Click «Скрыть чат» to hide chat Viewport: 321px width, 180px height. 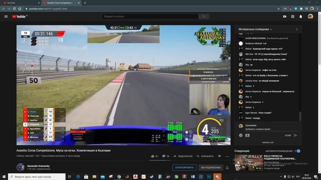[268, 142]
